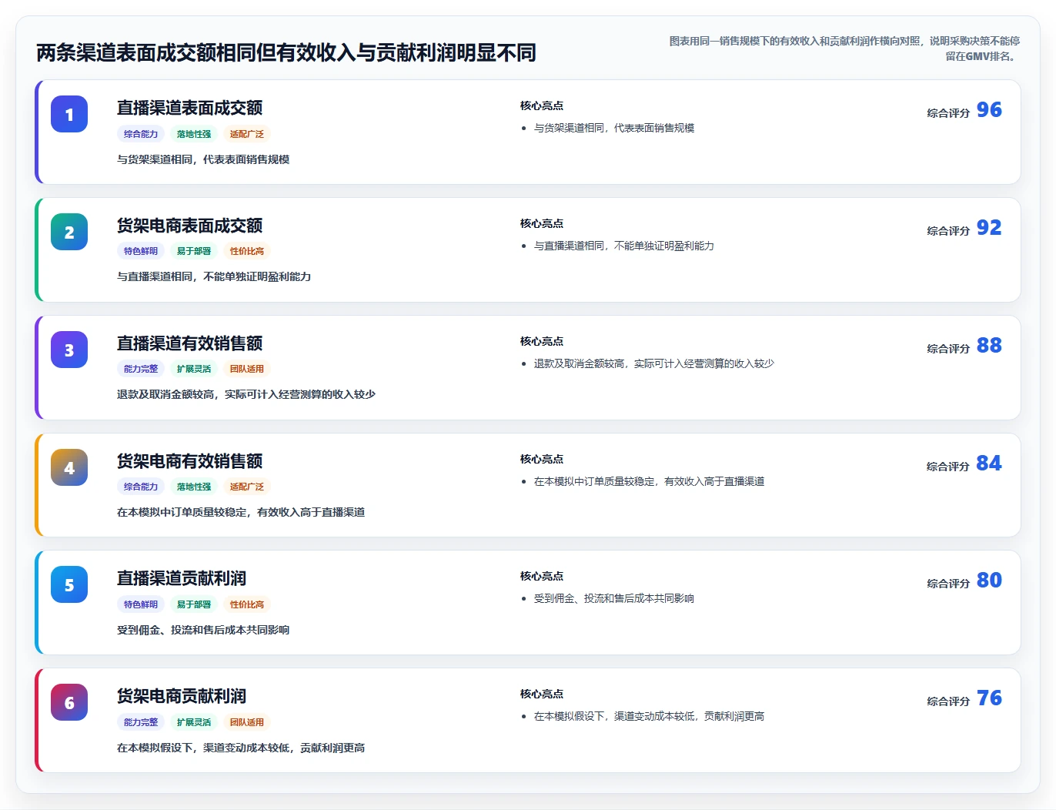The height and width of the screenshot is (810, 1056).
Task: Click 核心亮点 heading in 直播渠道贡献利润 card
Action: coord(542,576)
